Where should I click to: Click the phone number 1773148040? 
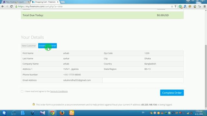pos(75,74)
